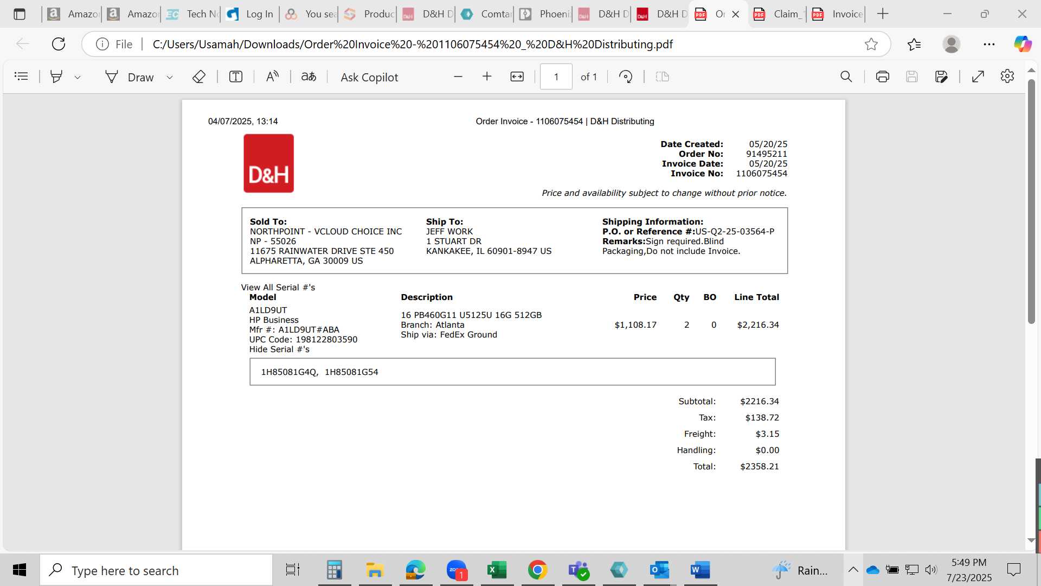Choose the Add text box icon

pos(236,77)
